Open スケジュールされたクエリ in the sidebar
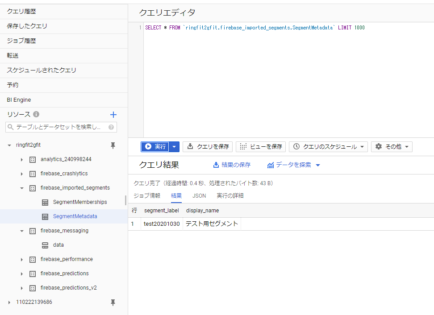This screenshot has width=434, height=315. (64, 70)
